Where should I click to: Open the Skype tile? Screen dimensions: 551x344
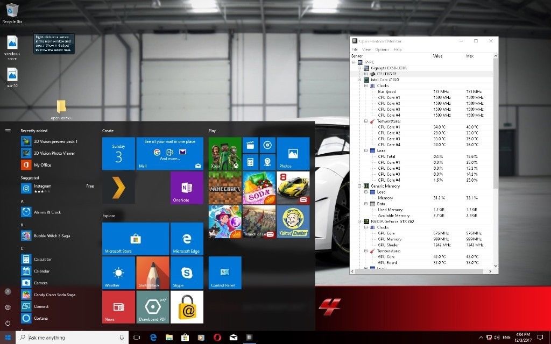pos(187,273)
